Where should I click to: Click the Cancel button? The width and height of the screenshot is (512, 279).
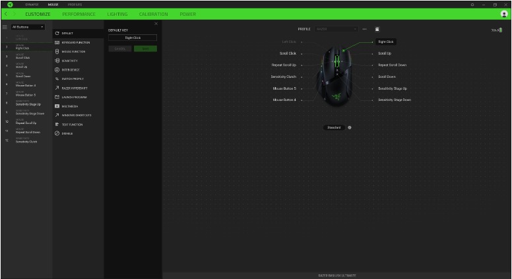coord(120,49)
